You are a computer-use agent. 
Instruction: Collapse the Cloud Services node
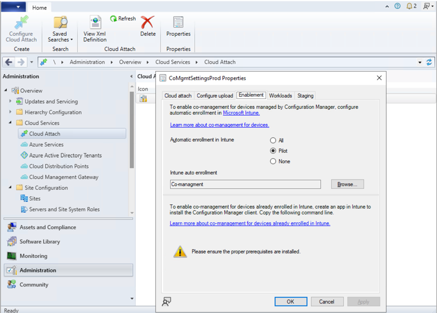click(x=10, y=123)
